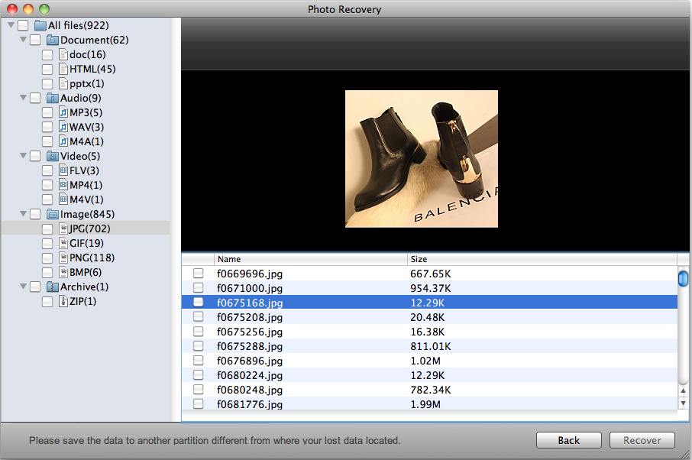Check the box next to f0681776.jpg

coord(198,404)
